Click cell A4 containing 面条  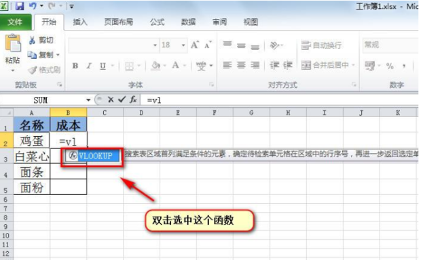point(32,171)
